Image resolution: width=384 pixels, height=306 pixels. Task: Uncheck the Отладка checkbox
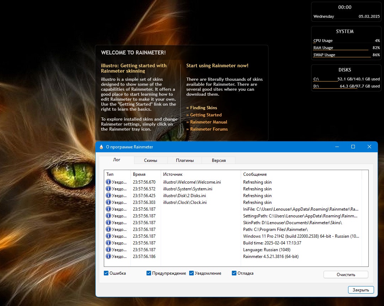[x=234, y=273]
